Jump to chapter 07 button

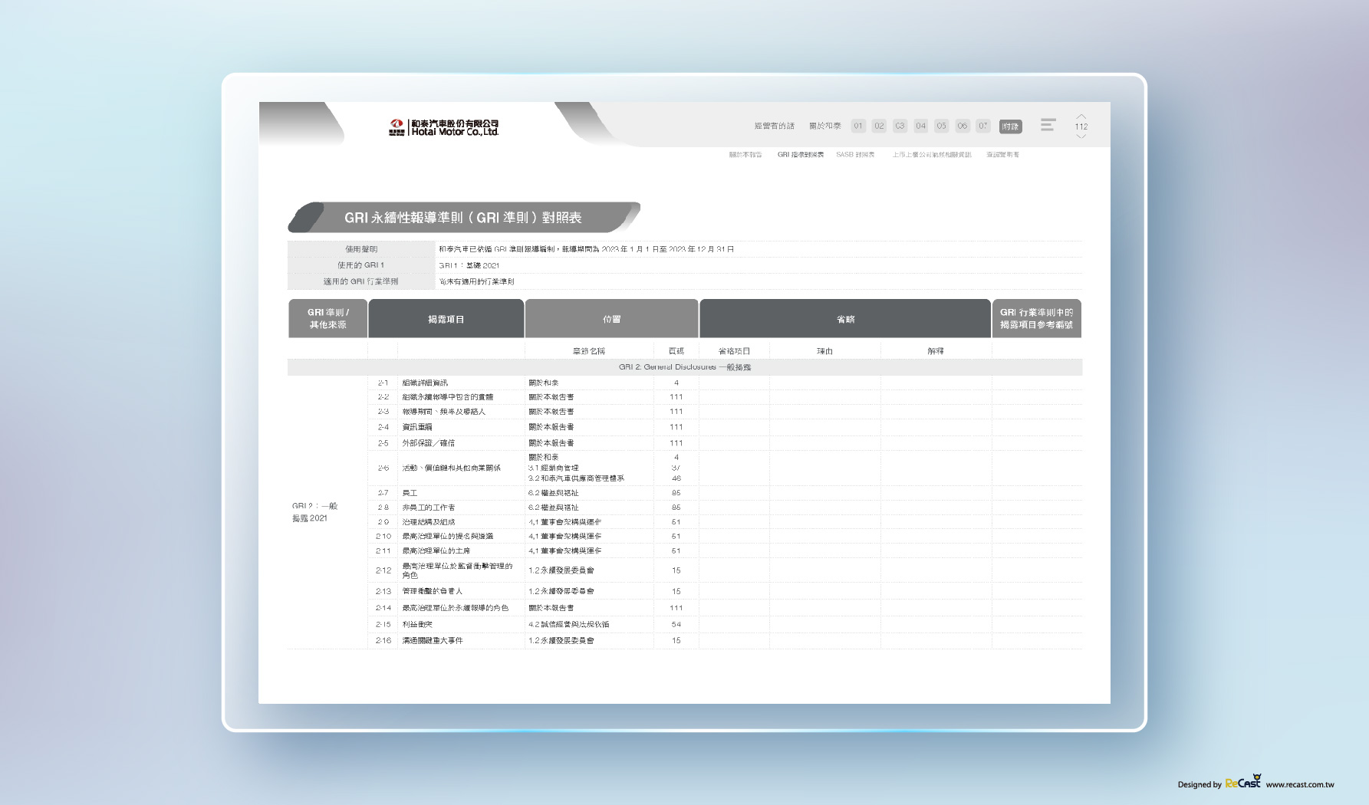click(x=982, y=126)
